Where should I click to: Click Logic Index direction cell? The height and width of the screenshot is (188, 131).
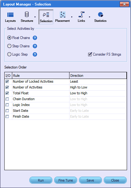pos(98,105)
